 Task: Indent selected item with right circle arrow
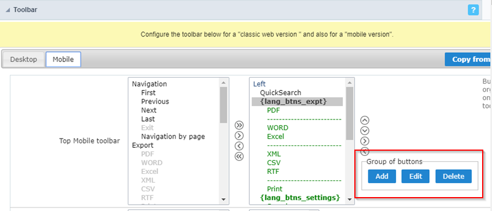tap(365, 140)
